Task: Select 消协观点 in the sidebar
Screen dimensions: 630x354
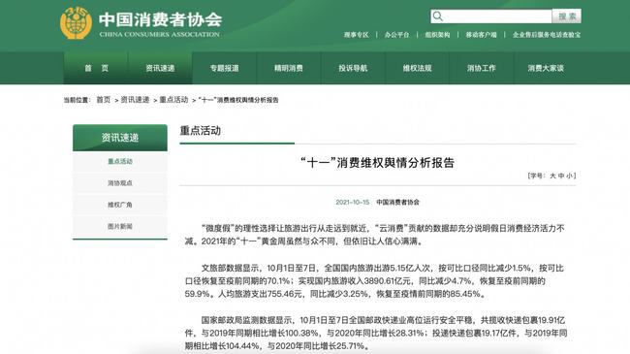Action: [120, 183]
